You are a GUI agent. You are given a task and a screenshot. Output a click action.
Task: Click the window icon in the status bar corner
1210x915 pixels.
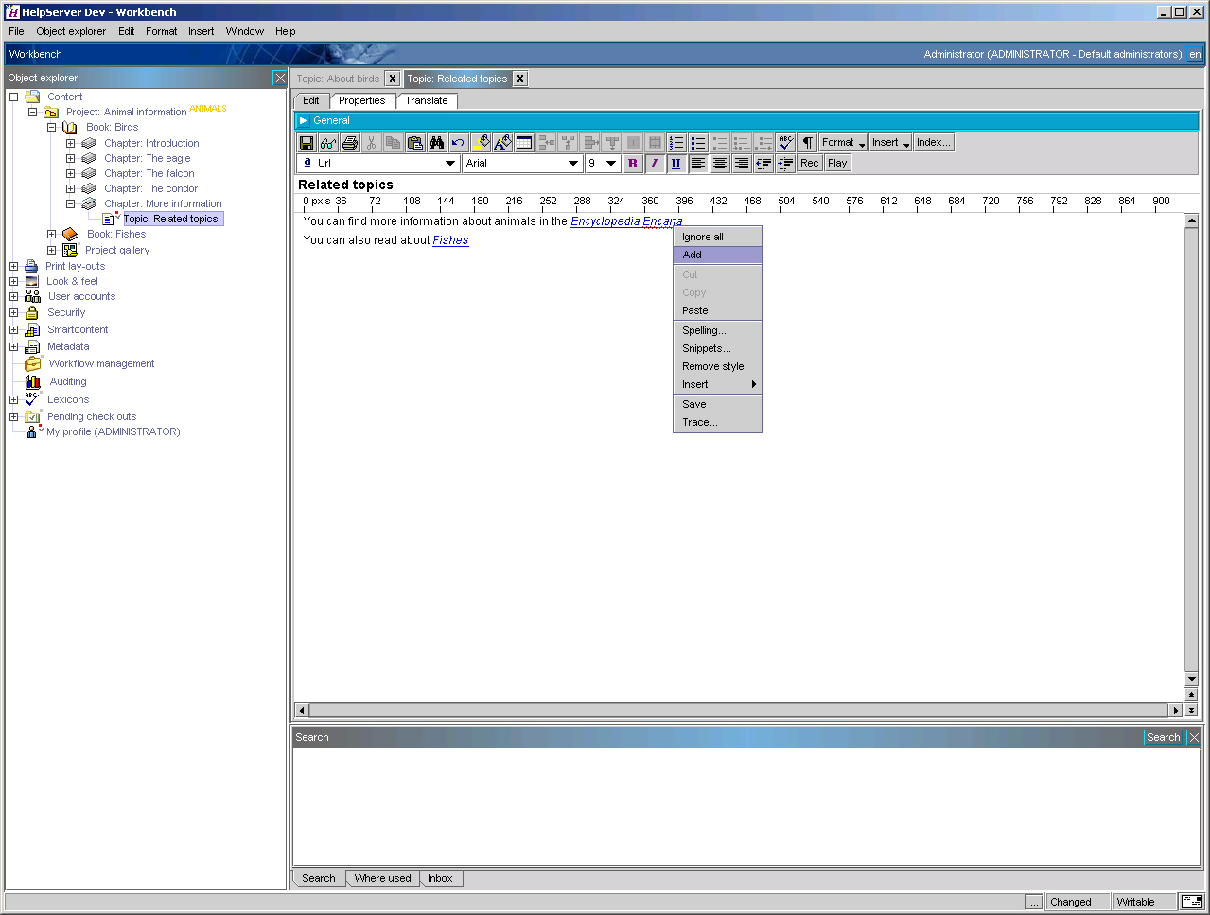(1191, 902)
